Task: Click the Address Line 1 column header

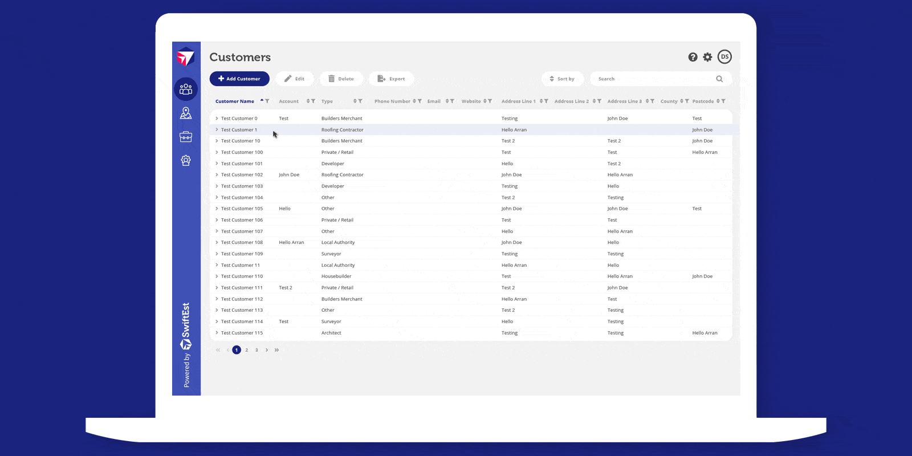Action: [x=519, y=101]
